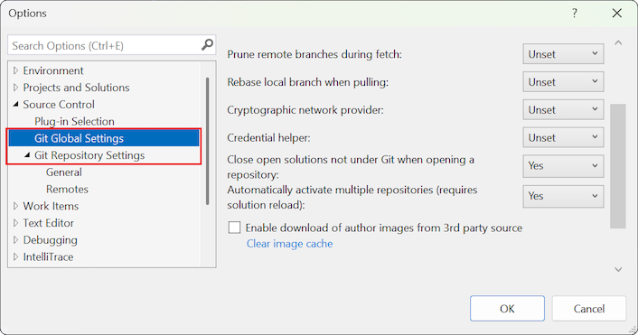Click the search magnifier icon
The height and width of the screenshot is (335, 638).
tap(207, 45)
